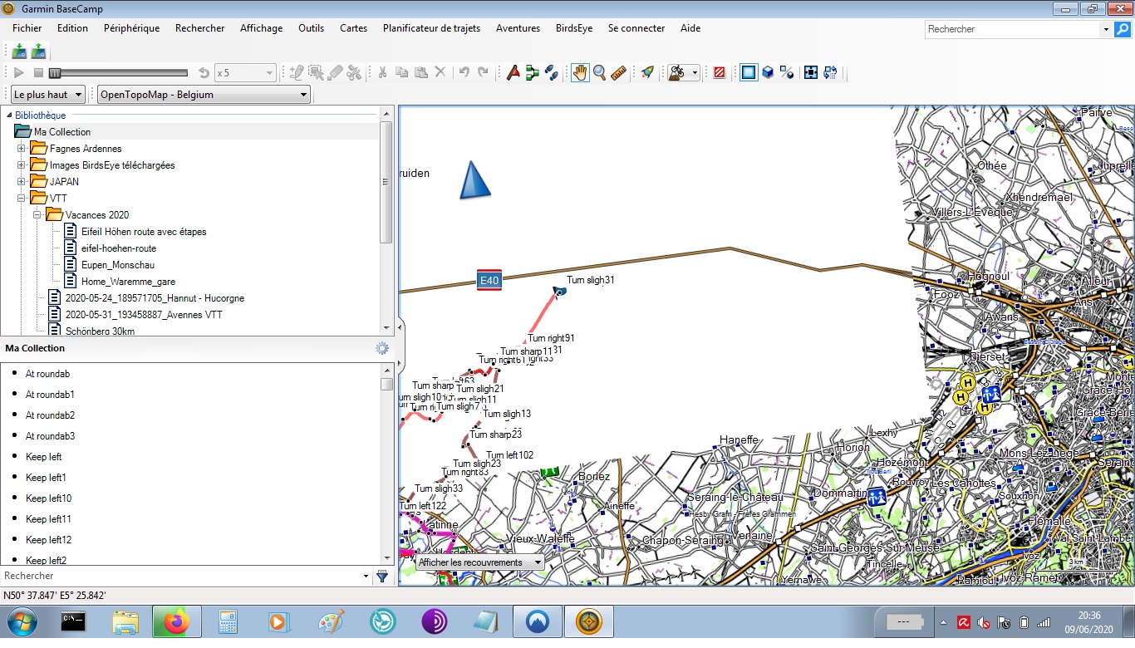
Task: Expand the Fagnes Ardennes folder
Action: pos(22,149)
